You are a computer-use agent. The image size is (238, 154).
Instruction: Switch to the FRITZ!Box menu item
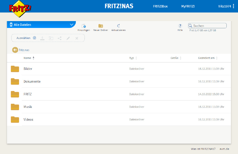pyautogui.click(x=160, y=6)
